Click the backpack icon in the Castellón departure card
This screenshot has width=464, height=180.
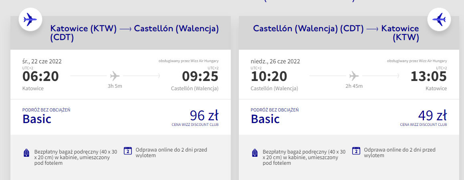point(254,153)
